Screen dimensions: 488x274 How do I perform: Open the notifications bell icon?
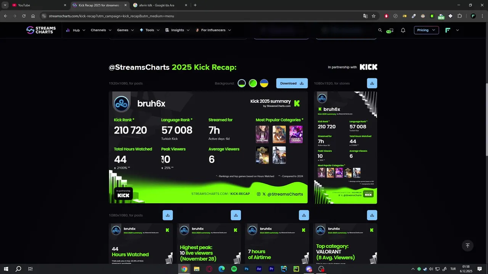tap(403, 30)
